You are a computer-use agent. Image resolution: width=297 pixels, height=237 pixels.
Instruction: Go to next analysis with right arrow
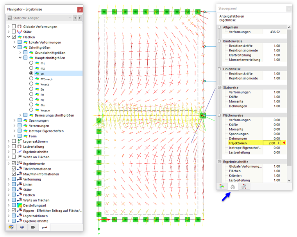[80, 18]
